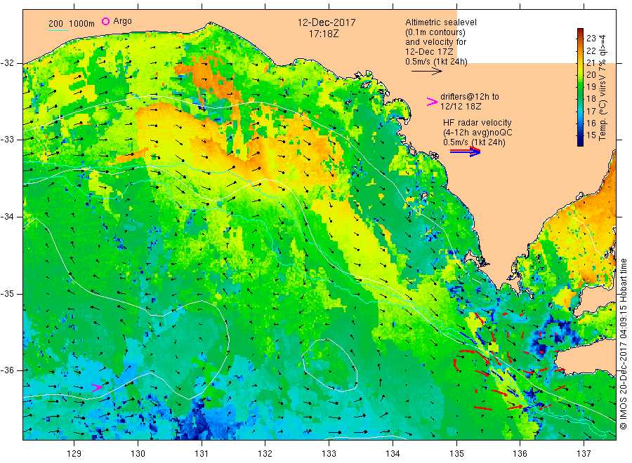Click the magenta drifter arrowhead in legend
Image resolution: width=632 pixels, height=463 pixels.
click(432, 102)
